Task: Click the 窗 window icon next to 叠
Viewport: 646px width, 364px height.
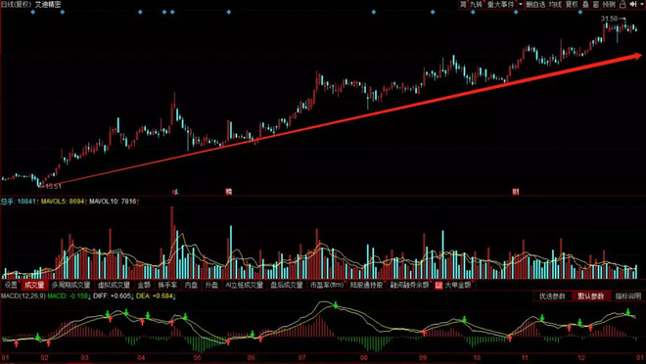Action: pyautogui.click(x=596, y=4)
